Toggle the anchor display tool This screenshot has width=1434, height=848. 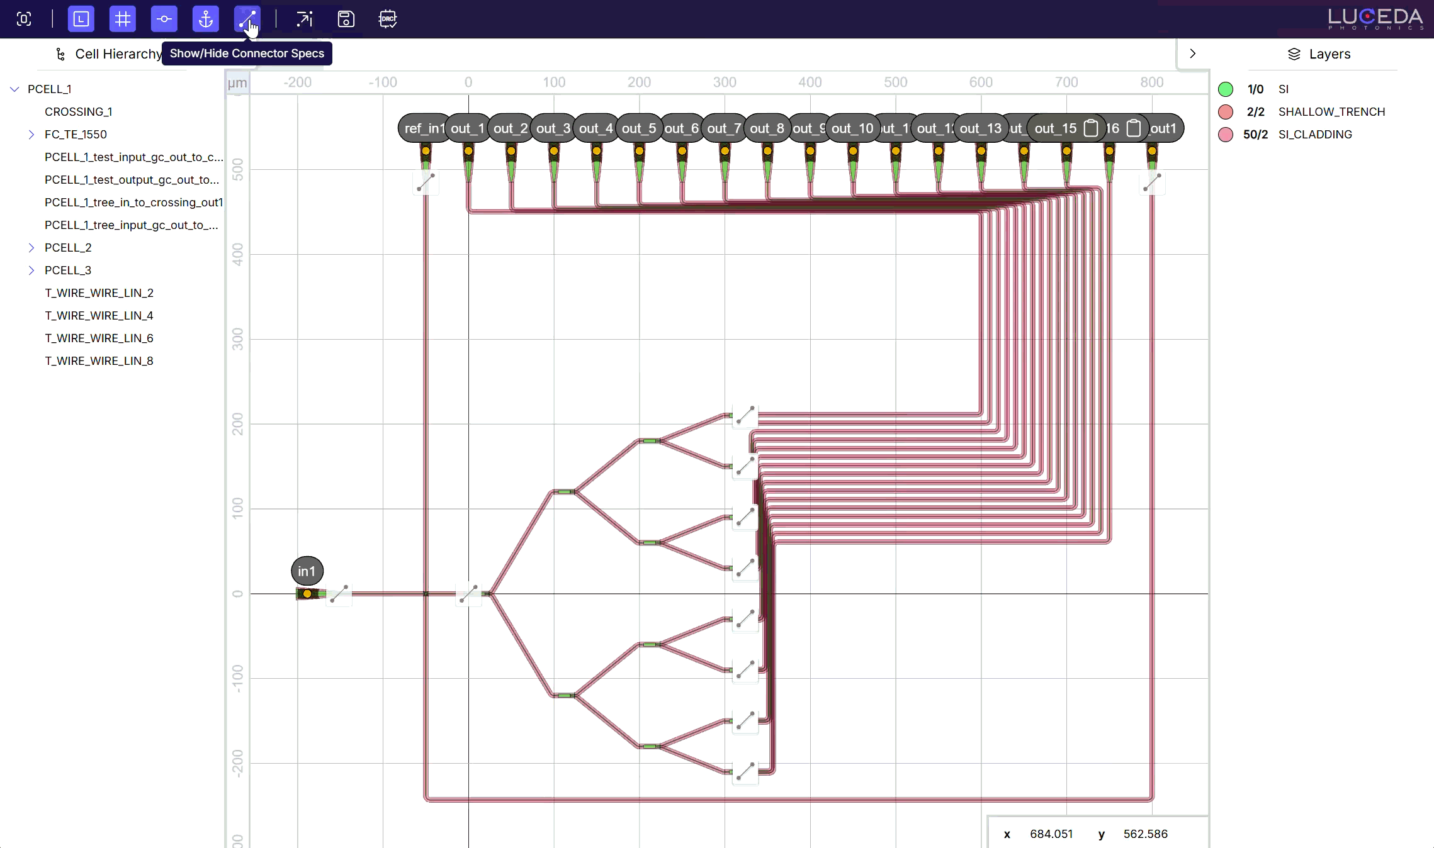click(205, 19)
